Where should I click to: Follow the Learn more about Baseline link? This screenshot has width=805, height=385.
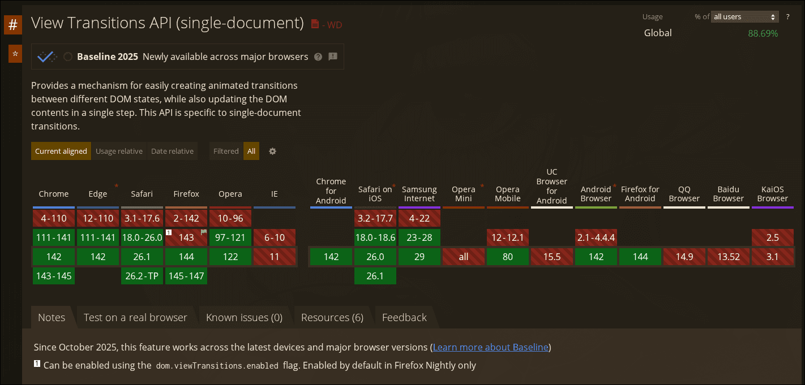pyautogui.click(x=490, y=347)
